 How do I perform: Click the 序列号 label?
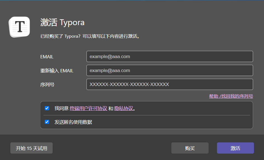[48, 85]
